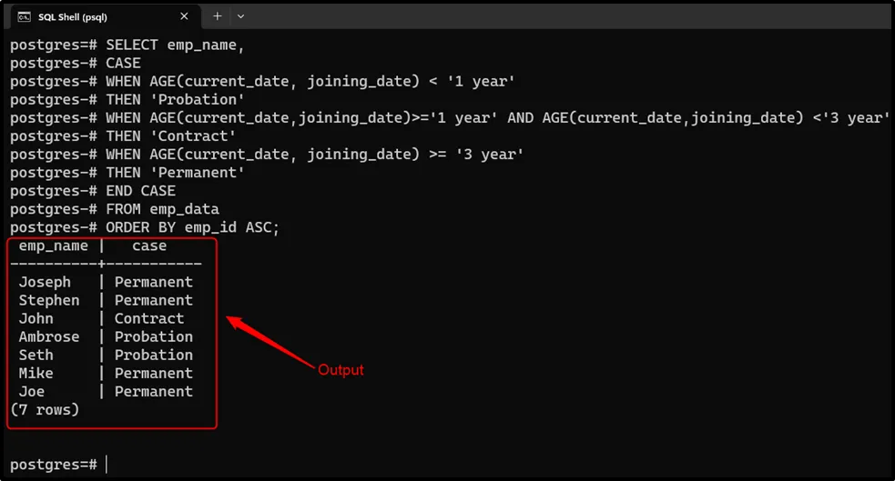Image resolution: width=895 pixels, height=481 pixels.
Task: Click the terminal icon on the tab
Action: pos(25,16)
